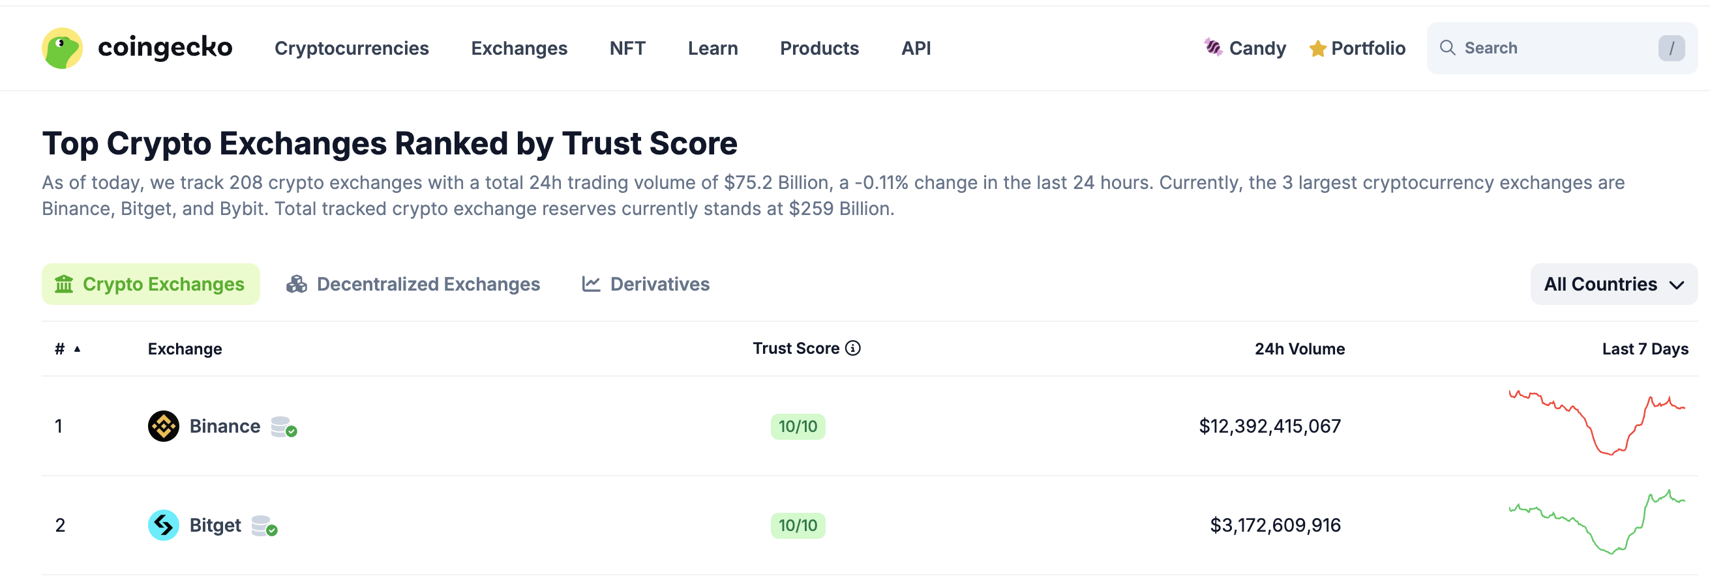Click into the Search field

click(x=1553, y=48)
